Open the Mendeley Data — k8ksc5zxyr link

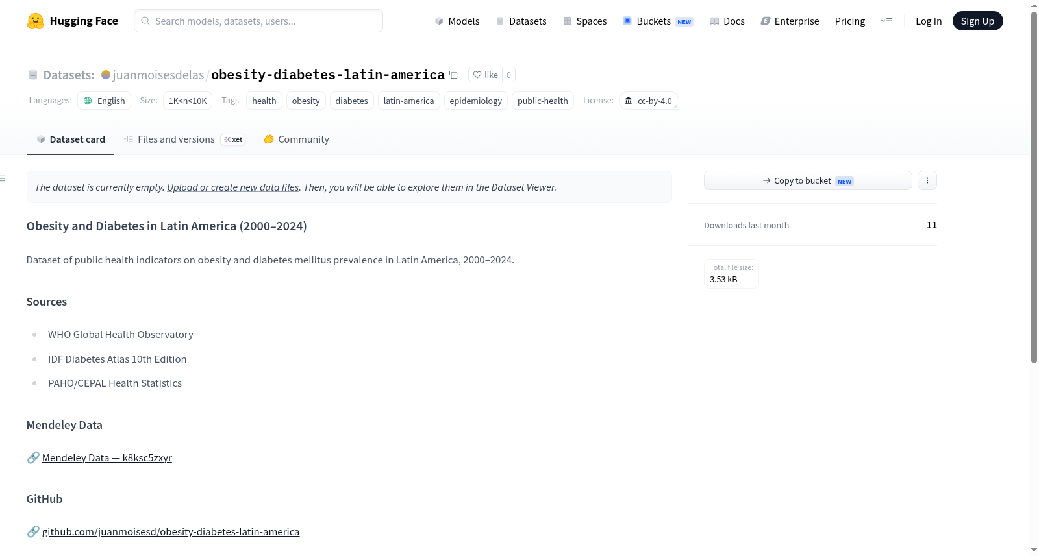[x=107, y=457]
